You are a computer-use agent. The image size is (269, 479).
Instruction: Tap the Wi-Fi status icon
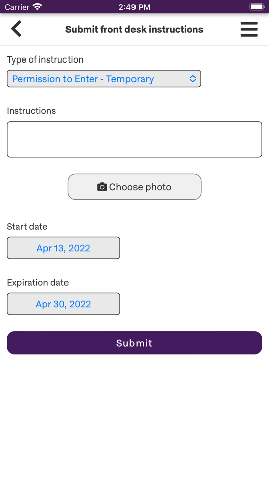(x=38, y=7)
